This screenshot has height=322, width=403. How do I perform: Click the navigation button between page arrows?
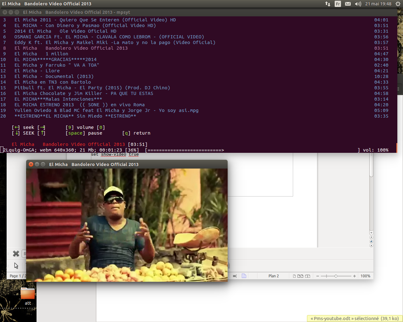371,241
